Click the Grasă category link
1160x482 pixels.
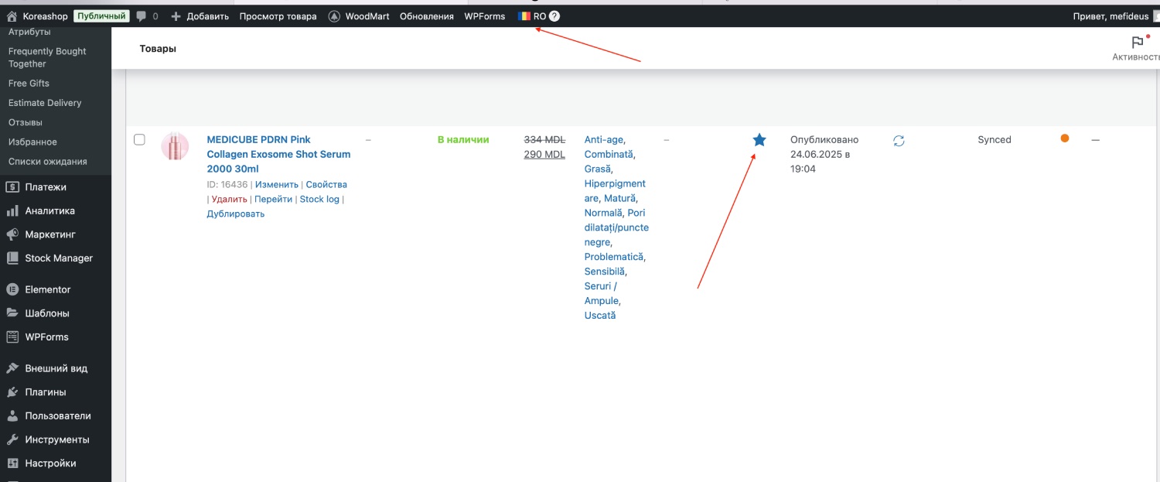pyautogui.click(x=597, y=169)
